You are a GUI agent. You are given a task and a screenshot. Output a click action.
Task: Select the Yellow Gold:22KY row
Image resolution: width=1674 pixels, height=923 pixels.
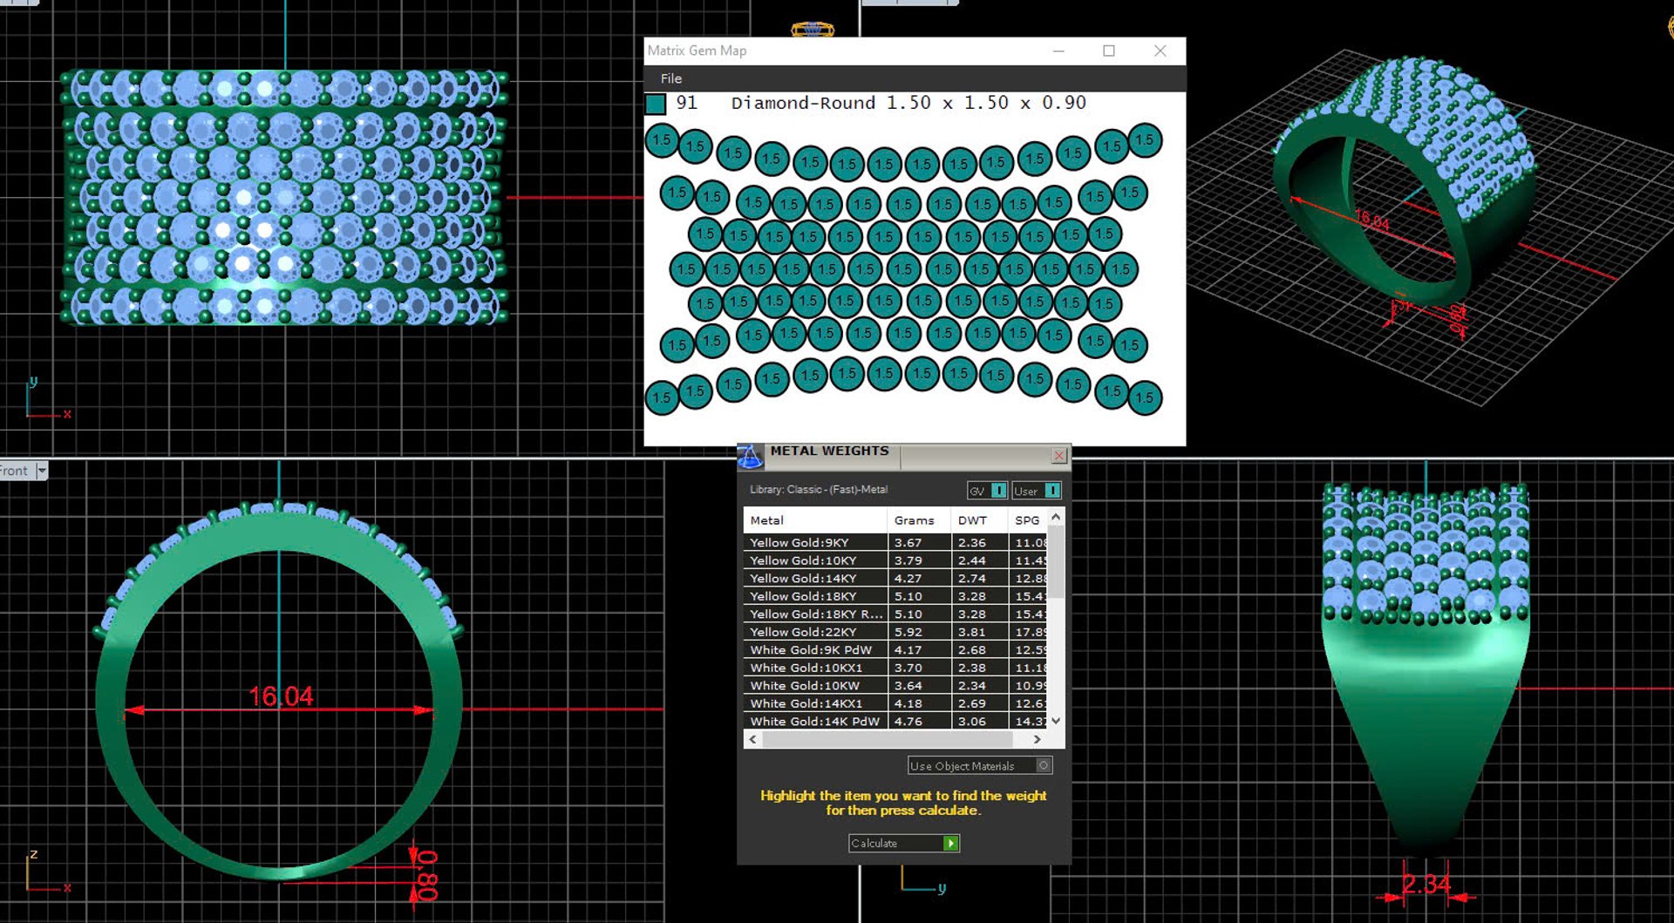[x=895, y=632]
